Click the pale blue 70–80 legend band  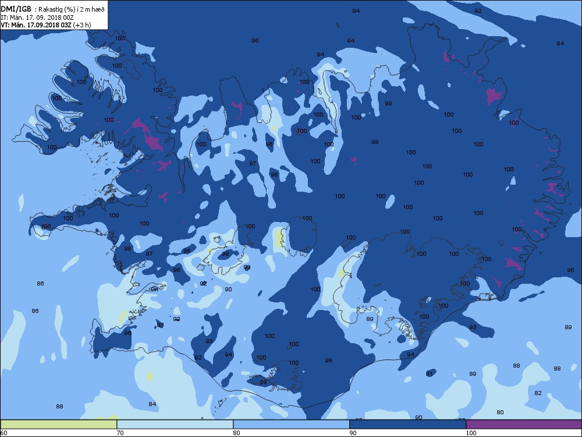[x=175, y=424]
